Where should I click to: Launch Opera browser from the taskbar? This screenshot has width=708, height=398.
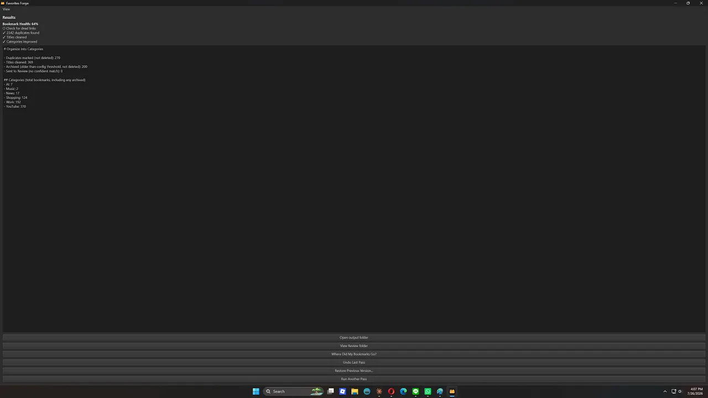(391, 391)
